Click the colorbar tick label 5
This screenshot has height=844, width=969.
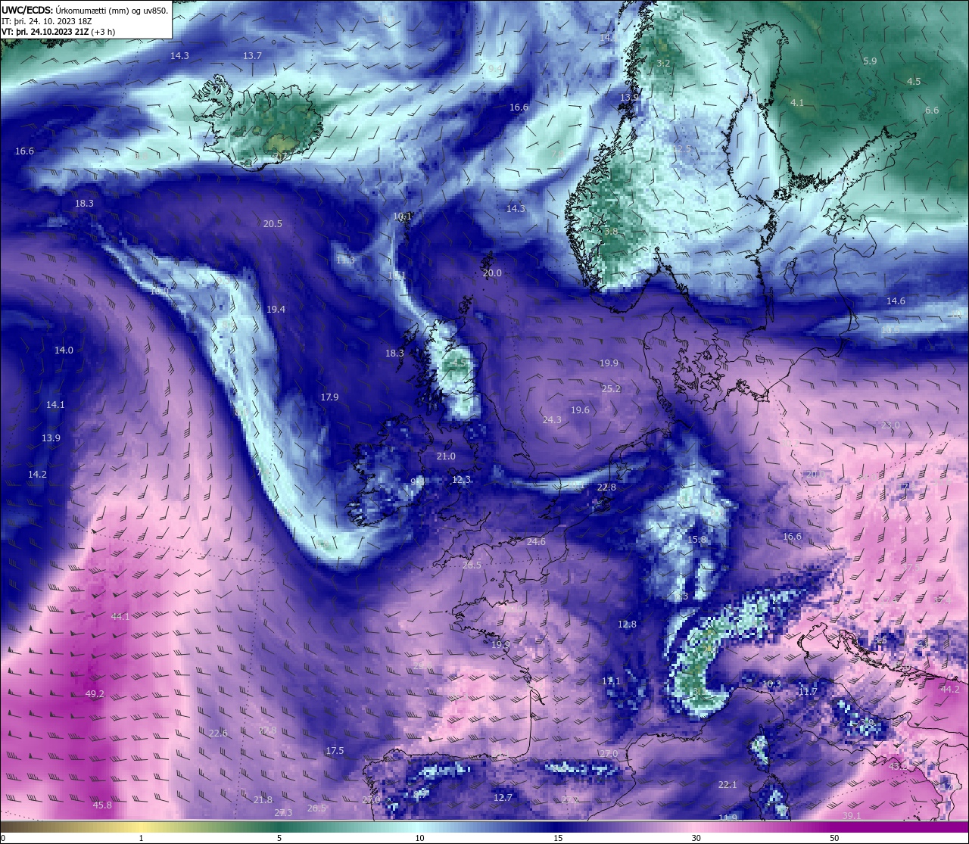click(x=279, y=838)
